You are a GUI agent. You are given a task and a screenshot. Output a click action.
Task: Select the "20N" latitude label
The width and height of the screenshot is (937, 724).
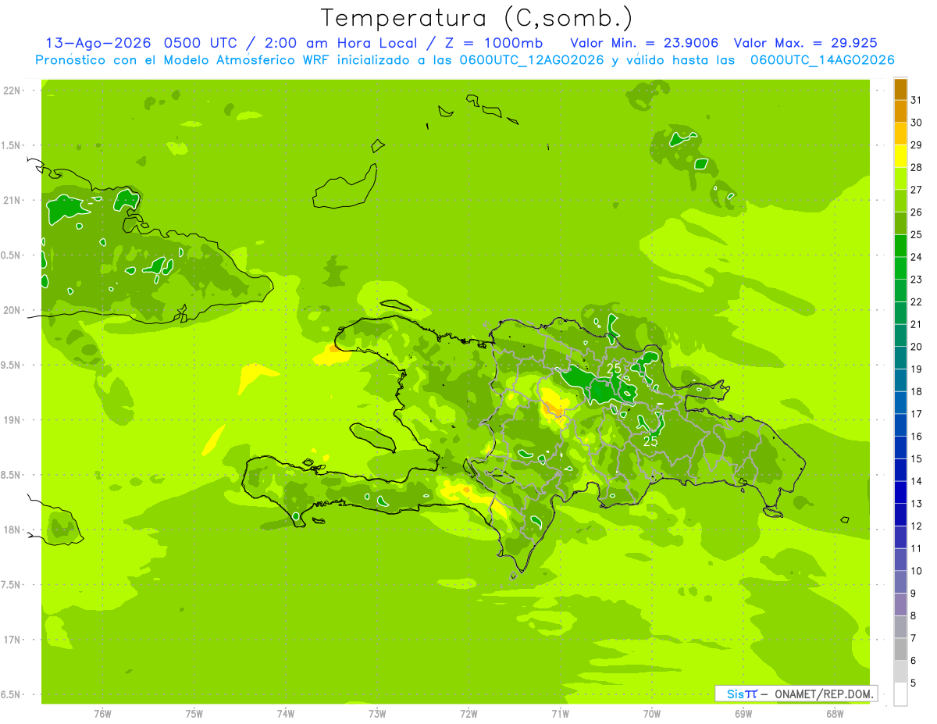[x=12, y=310]
